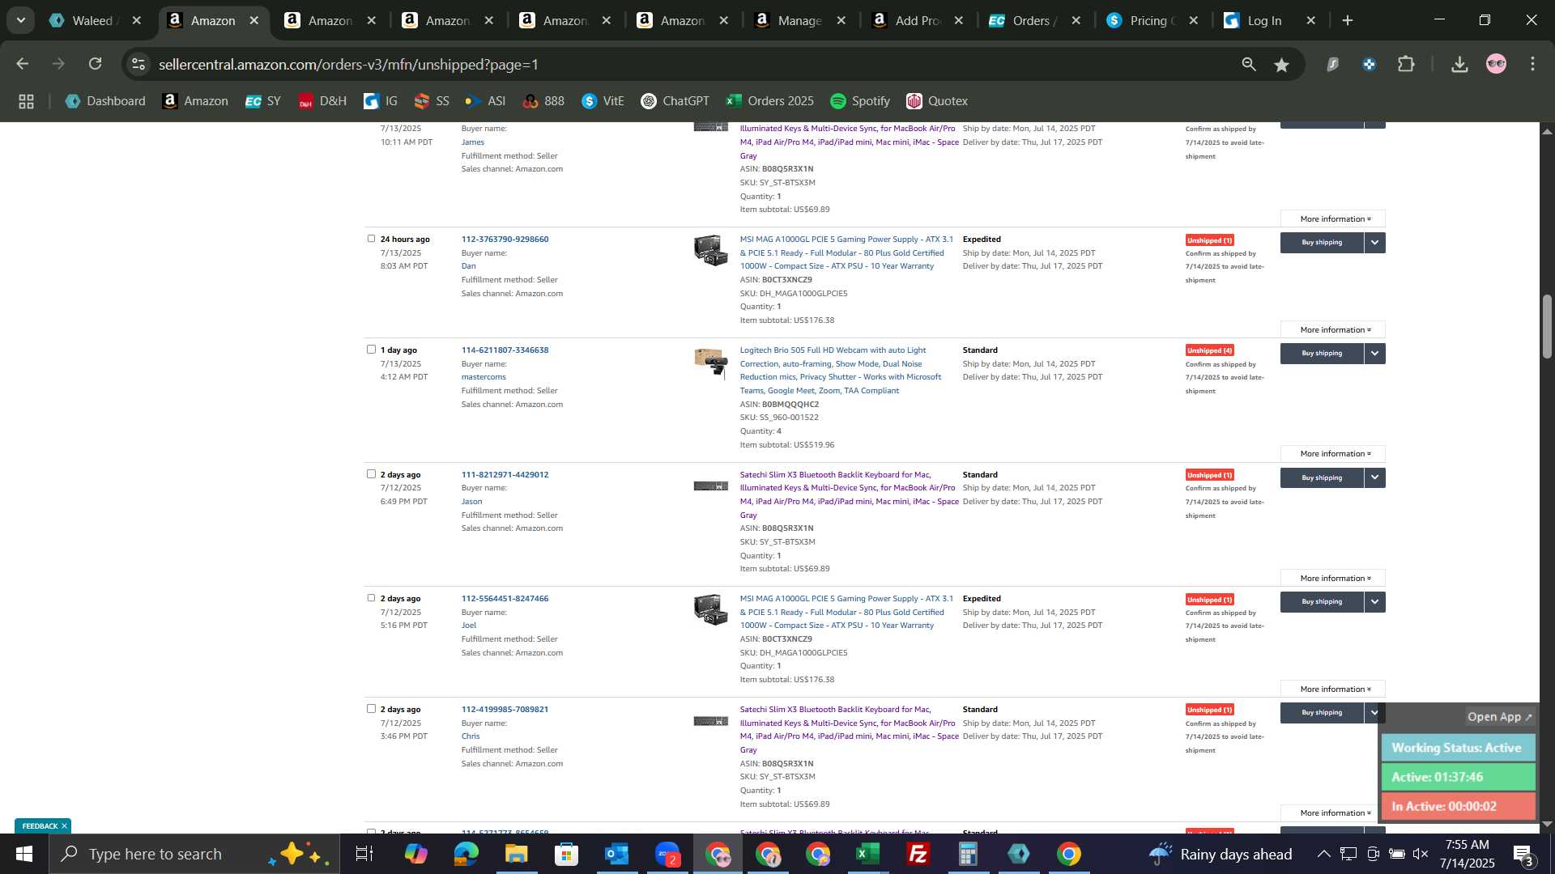Open order link 114-6211807-3346638
This screenshot has width=1555, height=874.
(505, 350)
